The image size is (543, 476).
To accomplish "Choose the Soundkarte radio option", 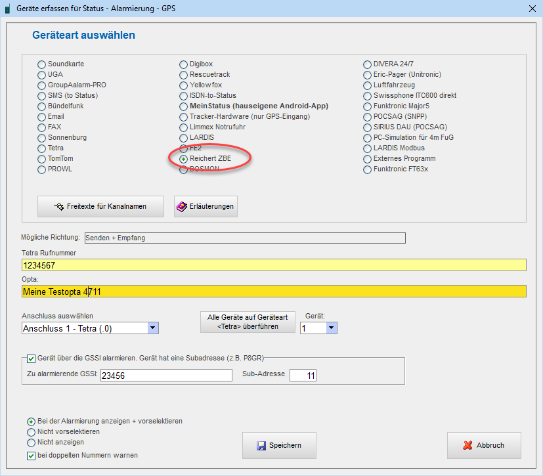I will coord(42,64).
